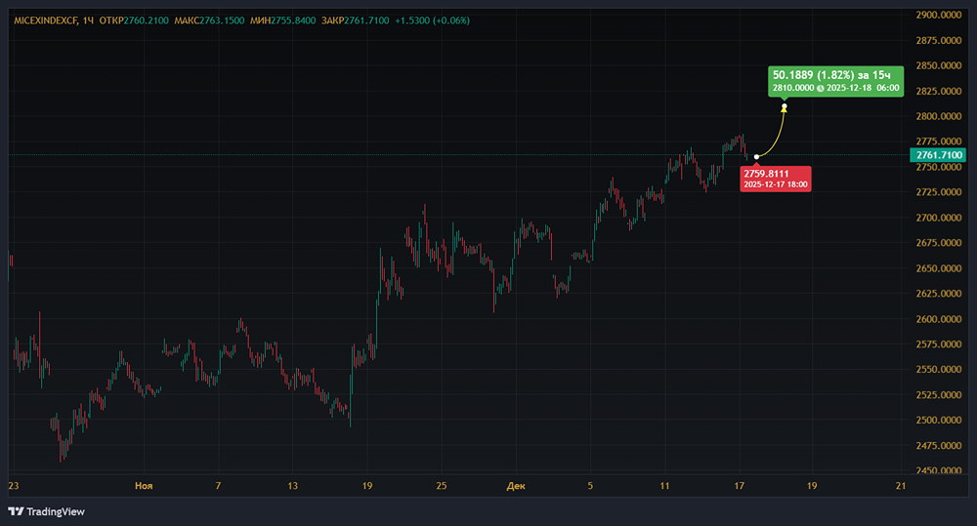Click the 2775.0000 price axis label

938,142
